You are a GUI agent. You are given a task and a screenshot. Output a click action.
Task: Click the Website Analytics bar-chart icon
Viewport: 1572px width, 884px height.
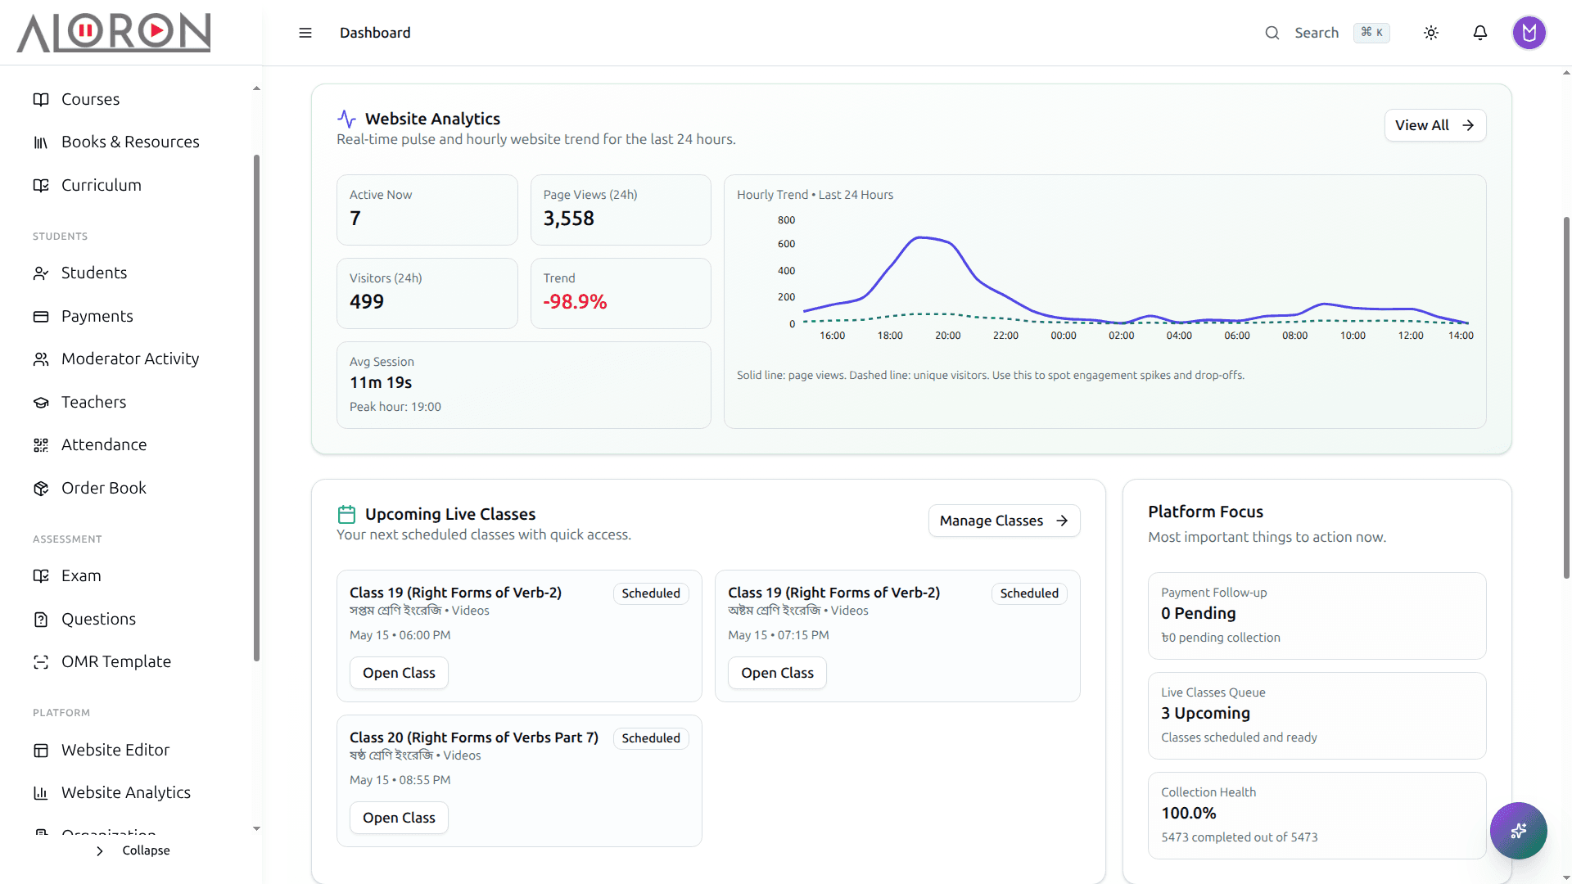click(41, 792)
